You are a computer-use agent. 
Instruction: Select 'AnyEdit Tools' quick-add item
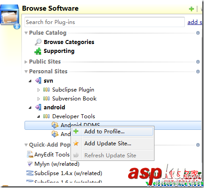[x=52, y=155]
